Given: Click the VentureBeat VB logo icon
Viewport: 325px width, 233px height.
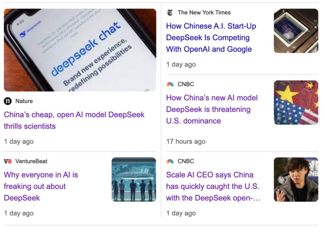Looking at the screenshot, I should pos(8,161).
